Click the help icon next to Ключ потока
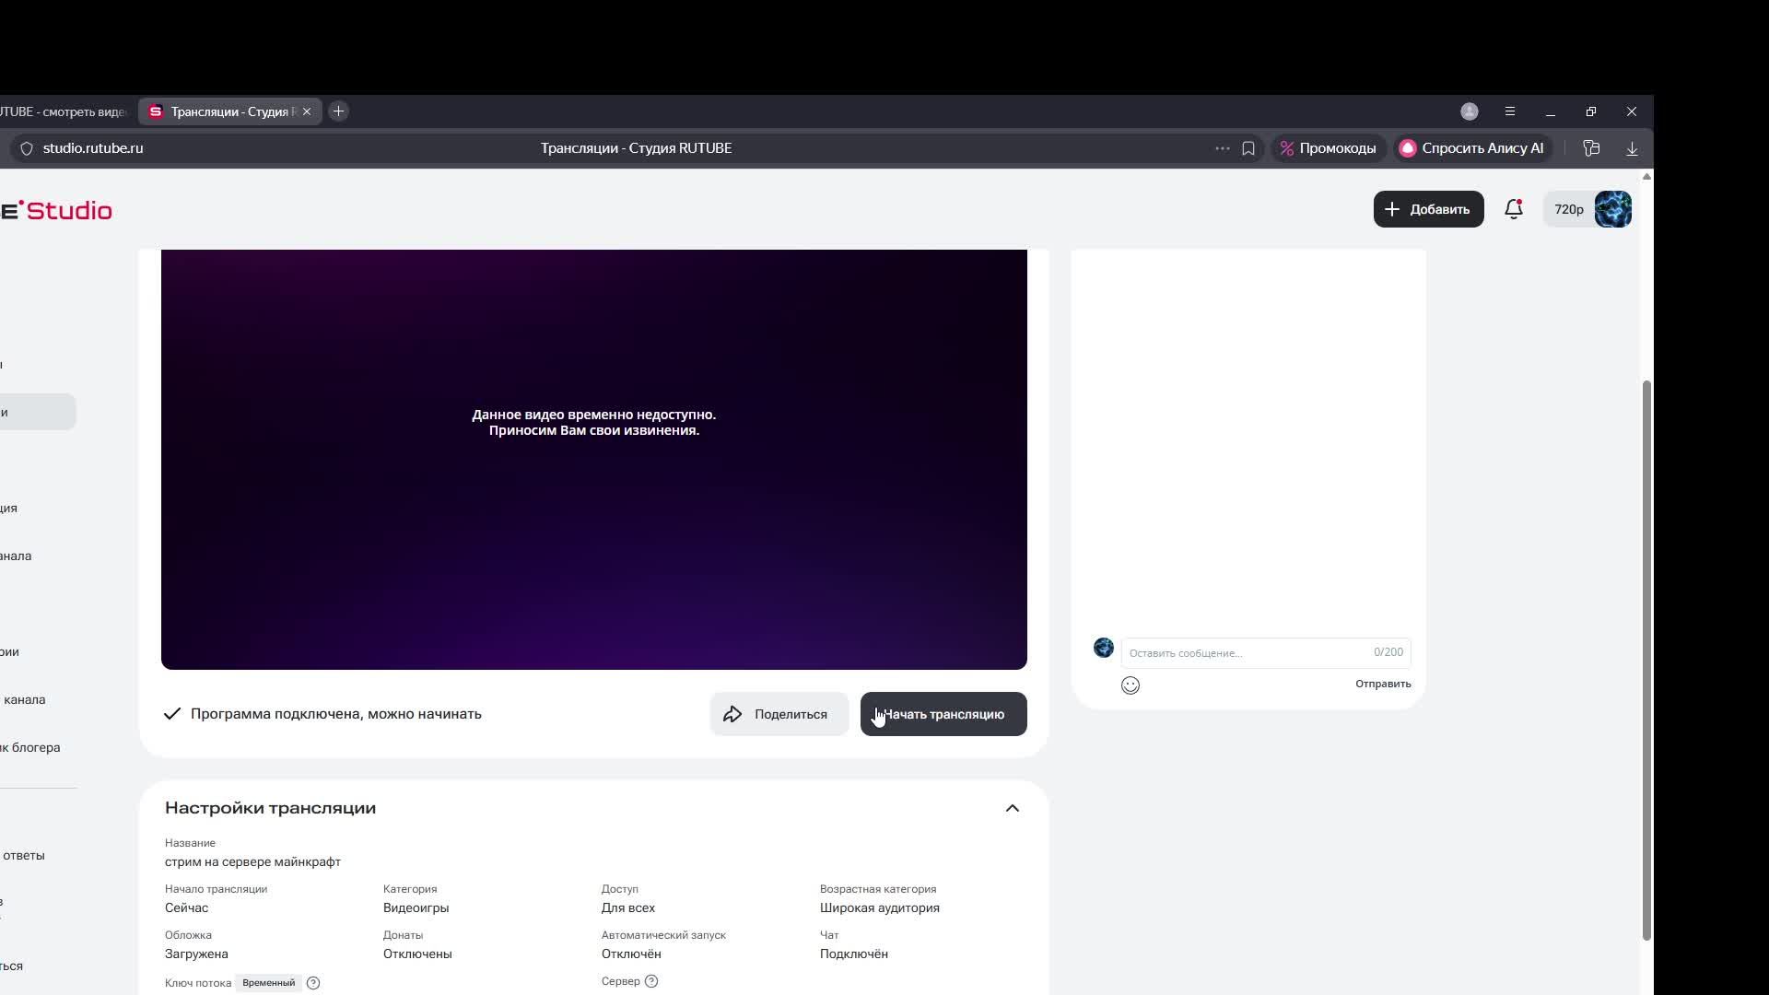Viewport: 1769px width, 995px height. [x=313, y=983]
